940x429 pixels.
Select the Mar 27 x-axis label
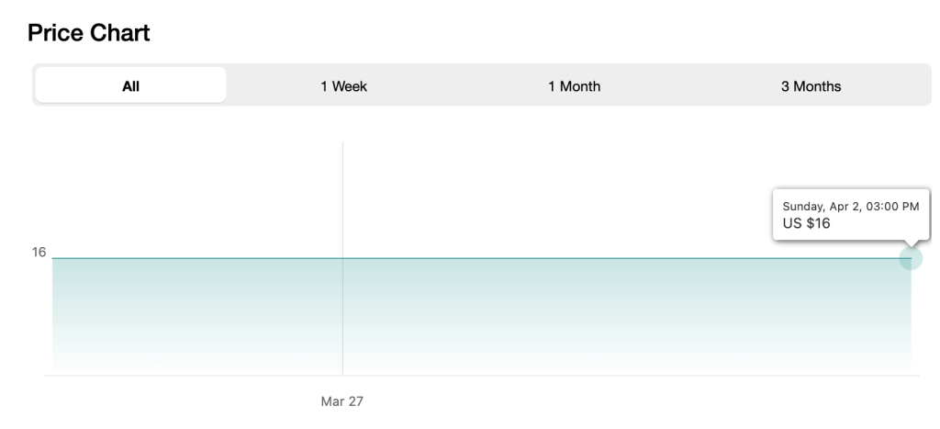click(x=341, y=401)
